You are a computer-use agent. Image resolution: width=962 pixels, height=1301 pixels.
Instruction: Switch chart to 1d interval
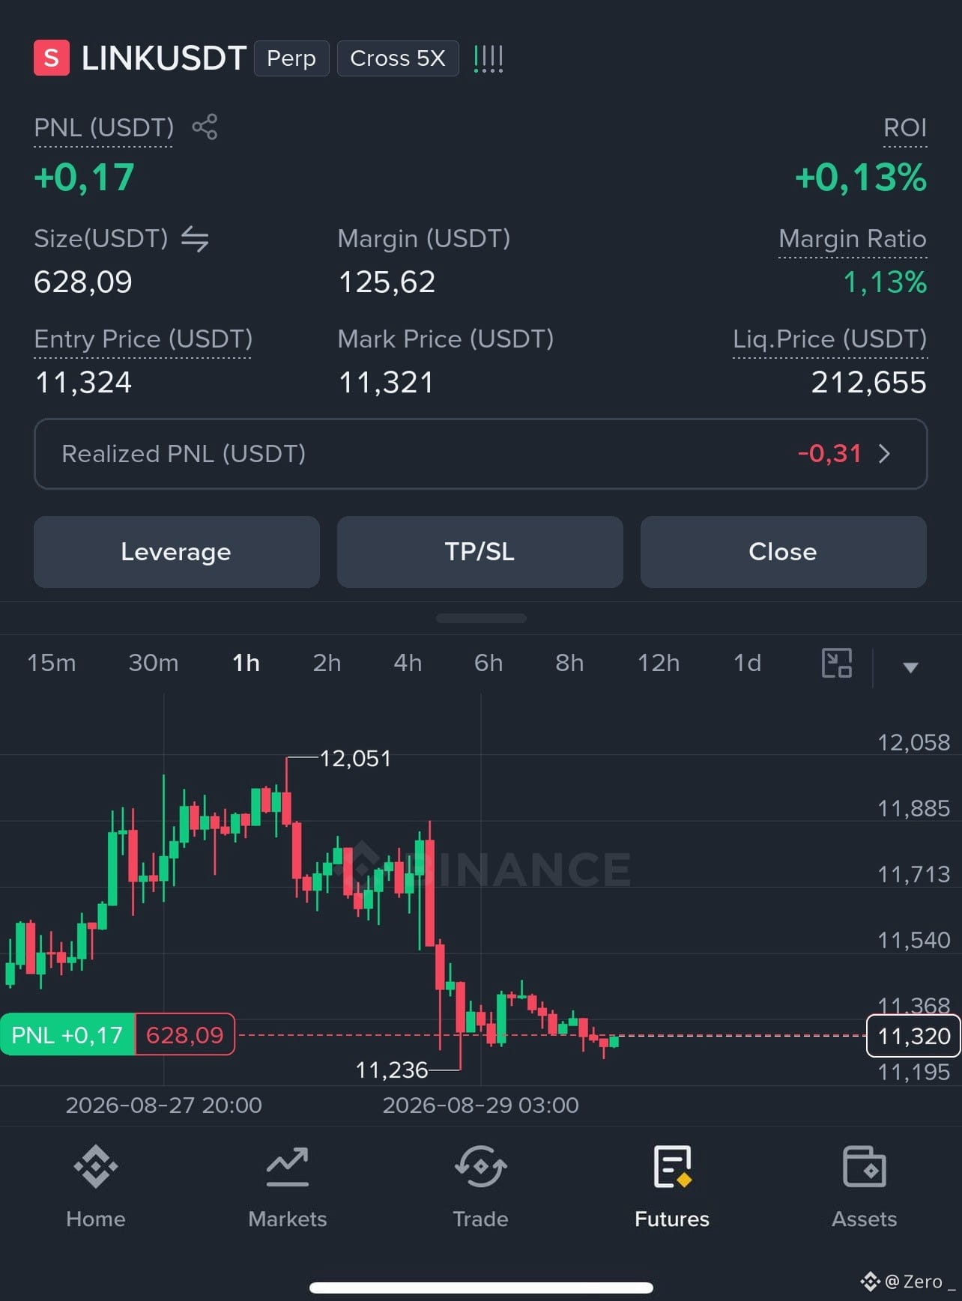pyautogui.click(x=747, y=663)
